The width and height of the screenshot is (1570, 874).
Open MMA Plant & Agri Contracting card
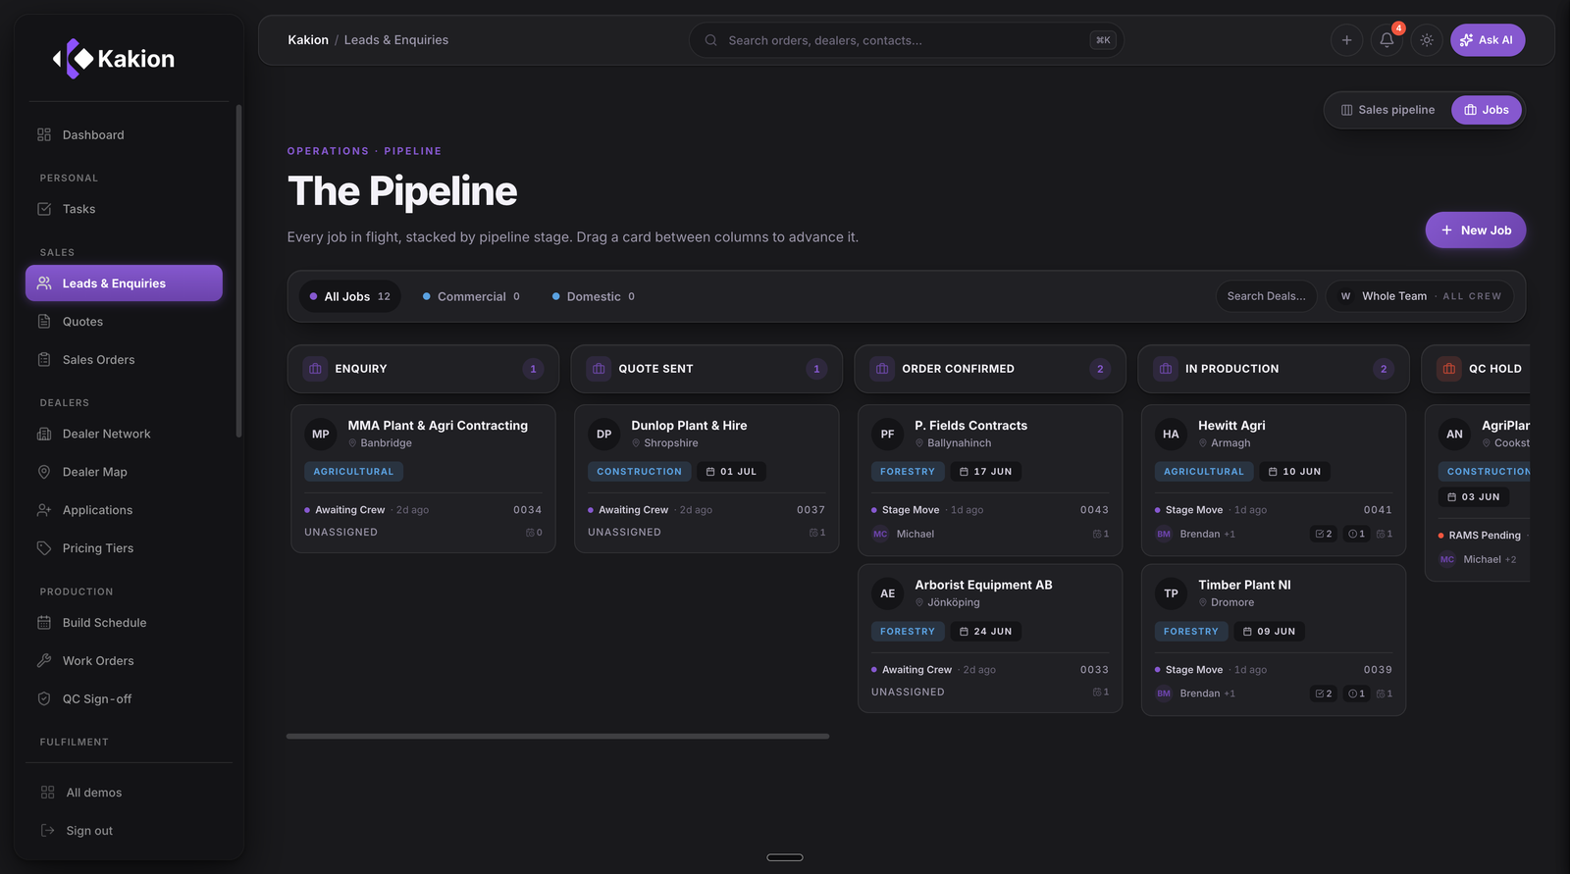(423, 479)
